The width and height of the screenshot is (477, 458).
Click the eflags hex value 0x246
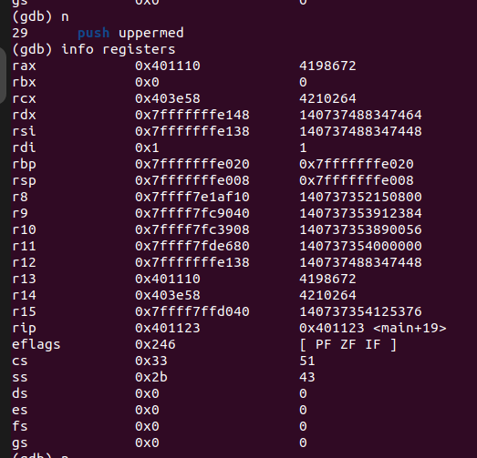coord(155,345)
